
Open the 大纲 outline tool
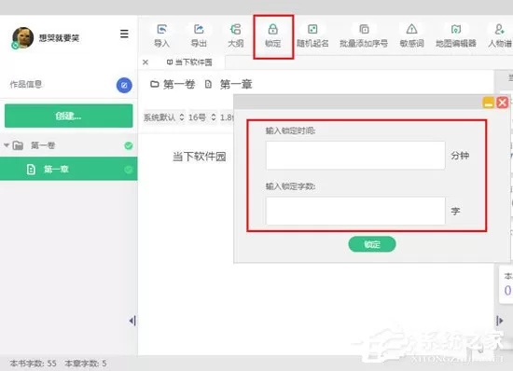coord(236,30)
